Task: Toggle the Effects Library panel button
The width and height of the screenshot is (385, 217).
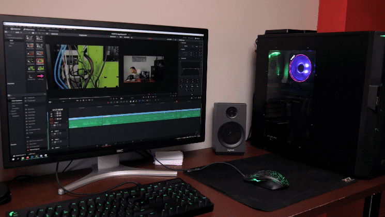Action: coord(29,30)
